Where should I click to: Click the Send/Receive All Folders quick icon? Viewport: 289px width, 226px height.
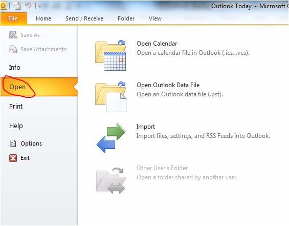[x=17, y=6]
